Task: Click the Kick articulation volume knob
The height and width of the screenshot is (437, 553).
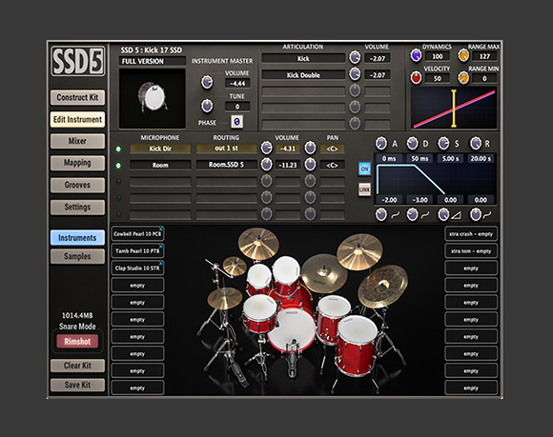Action: pyautogui.click(x=355, y=57)
